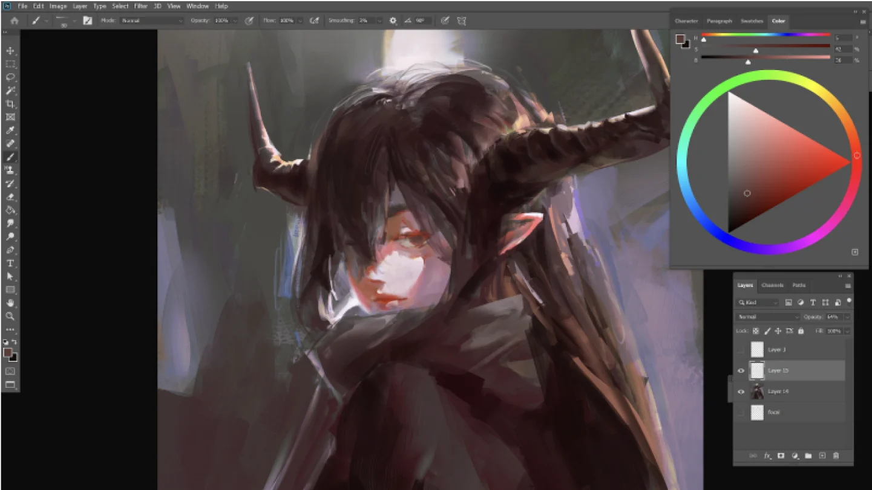
Task: Open the Image menu
Action: 58,6
